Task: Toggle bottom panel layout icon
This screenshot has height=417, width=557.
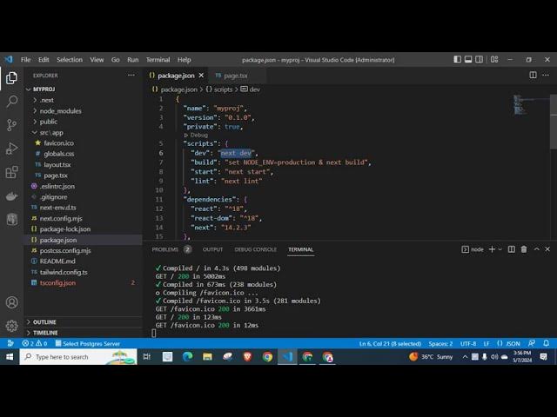Action: [x=468, y=60]
